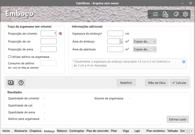Open the hamburger menu in header

click(x=155, y=14)
